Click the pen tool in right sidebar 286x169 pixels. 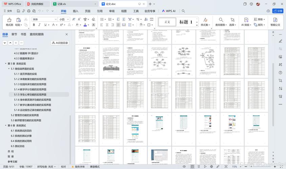280,41
